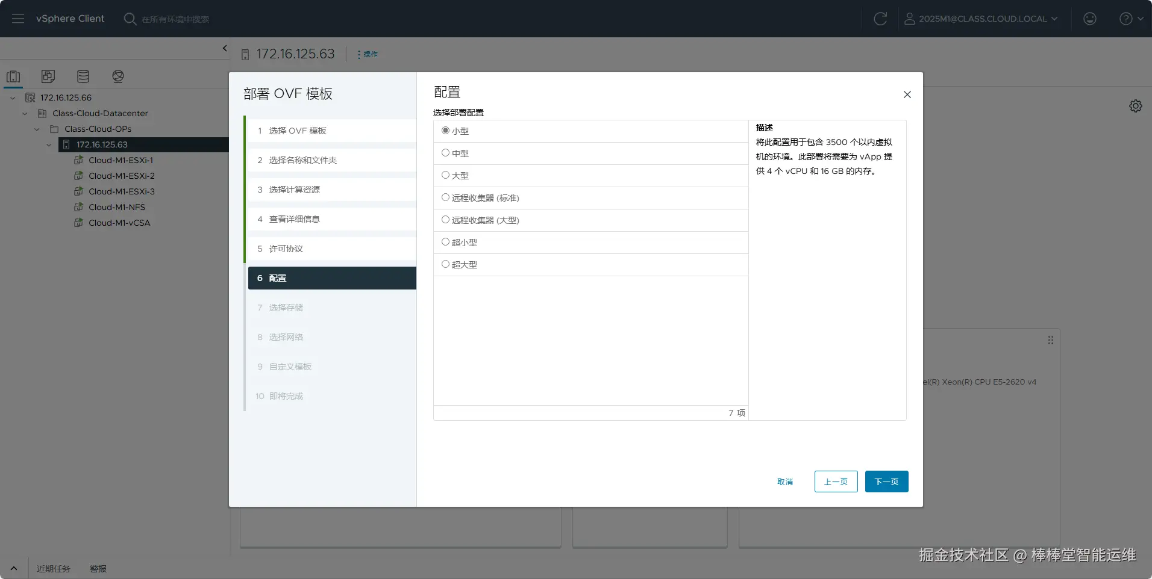Expand the bottom Recent Tasks panel
Viewport: 1152px width, 579px height.
click(x=14, y=568)
